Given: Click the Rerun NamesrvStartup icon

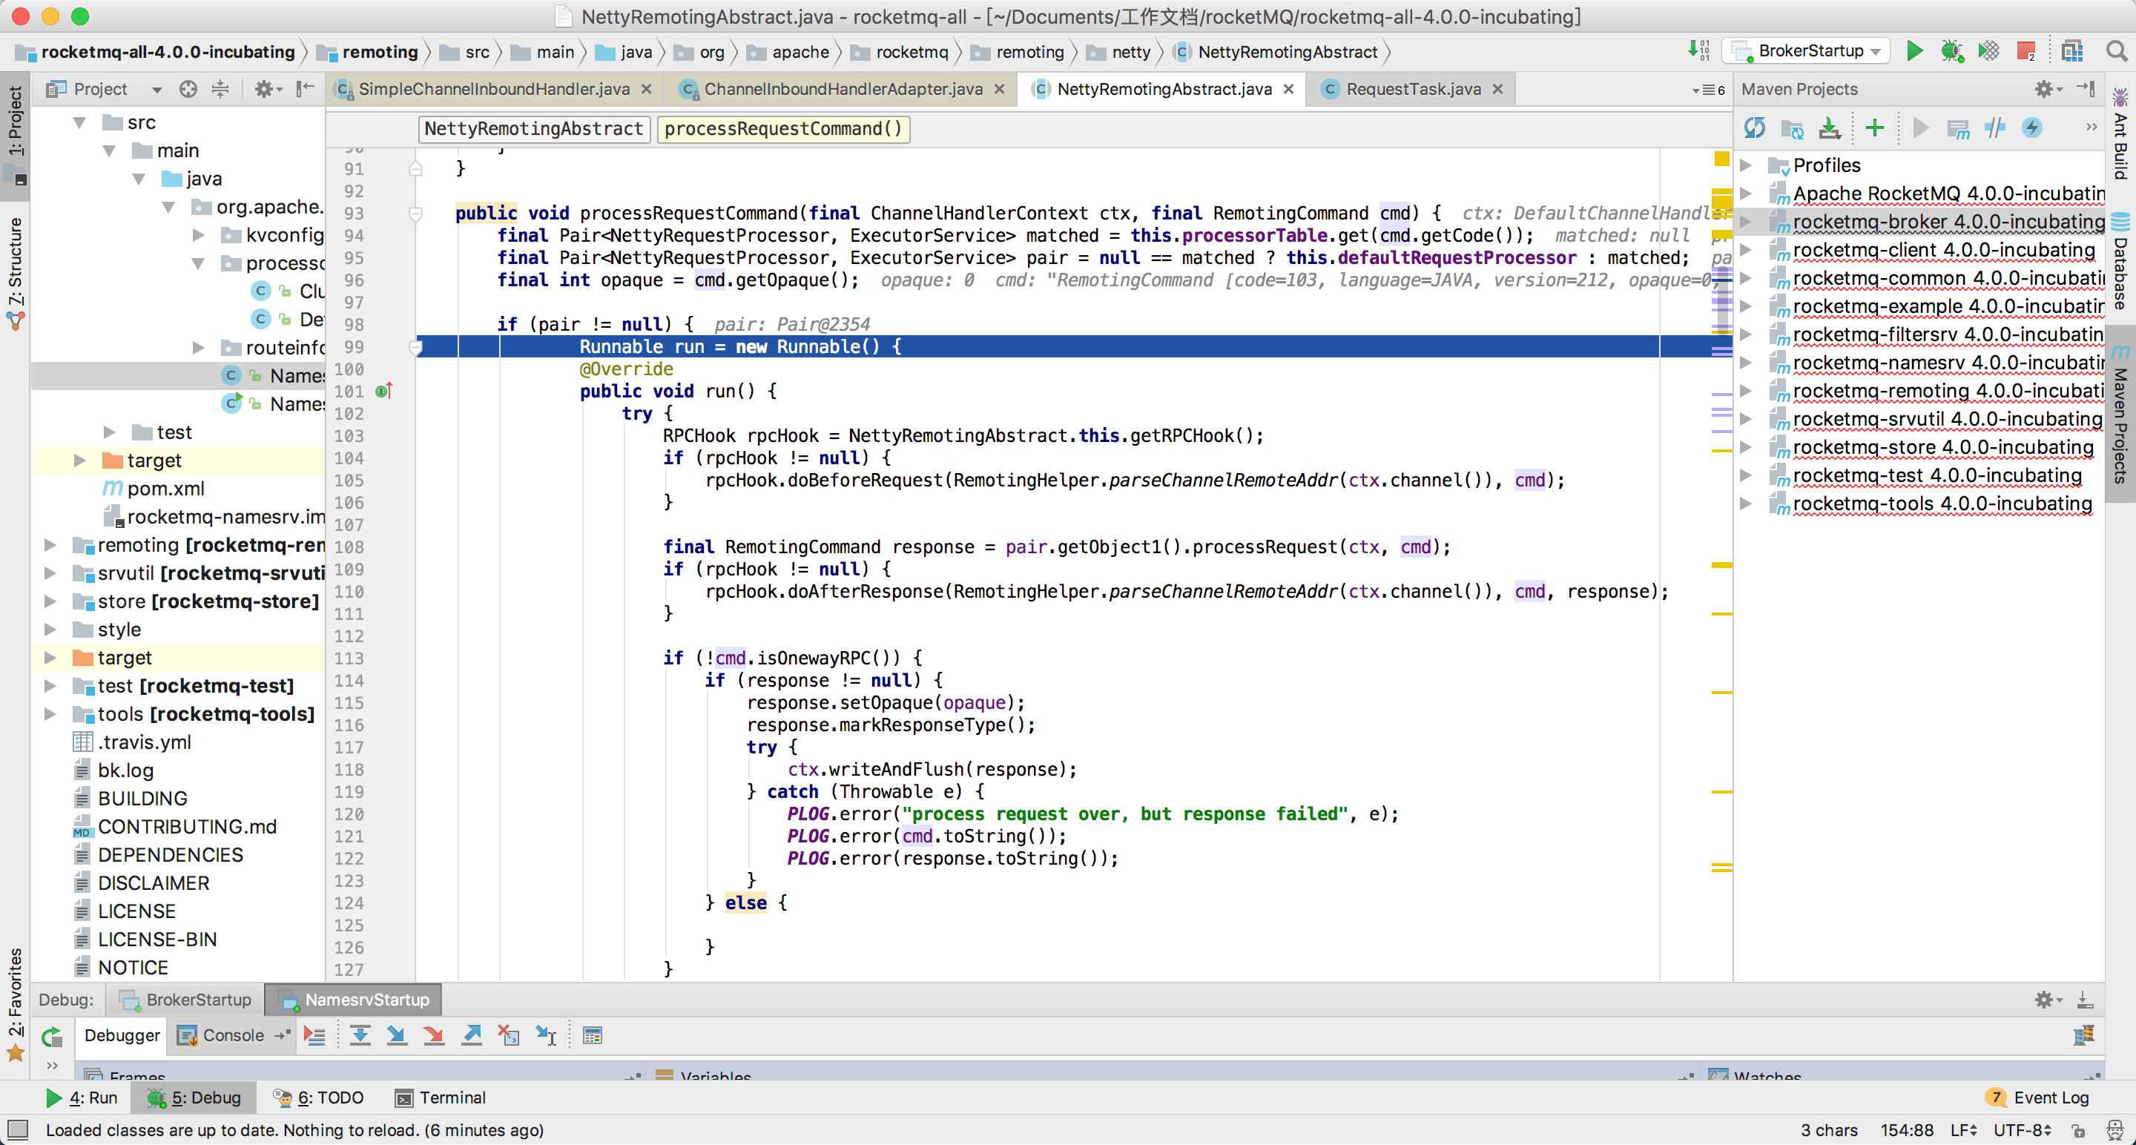Looking at the screenshot, I should (x=52, y=1037).
